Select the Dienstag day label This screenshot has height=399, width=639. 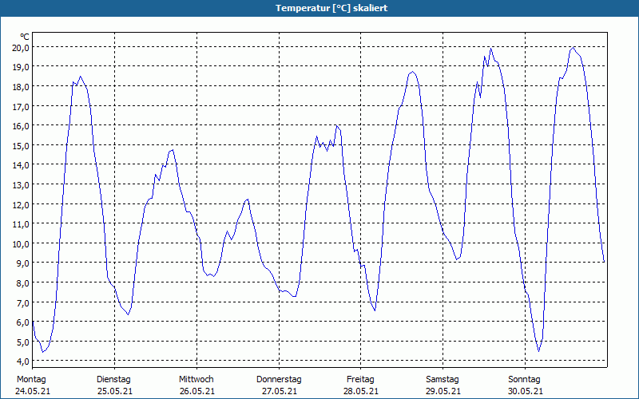113,380
